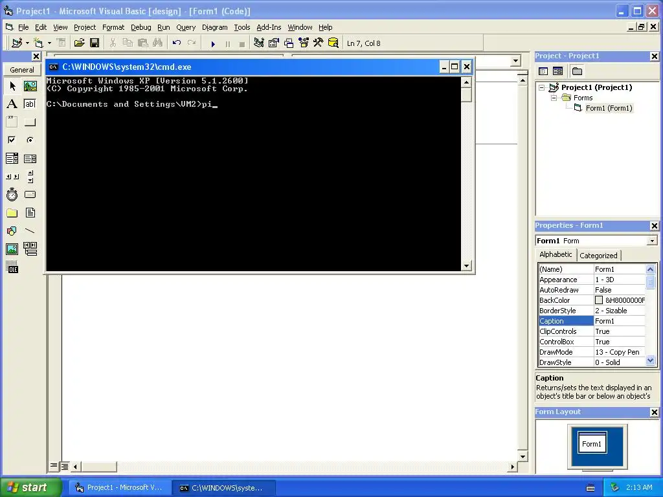Open Properties Window from toolbar
This screenshot has height=497, width=663.
pos(274,43)
